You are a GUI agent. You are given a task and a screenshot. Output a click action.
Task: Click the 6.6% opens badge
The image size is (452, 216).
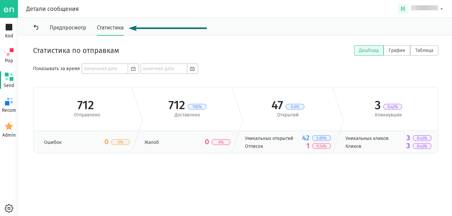click(x=295, y=107)
